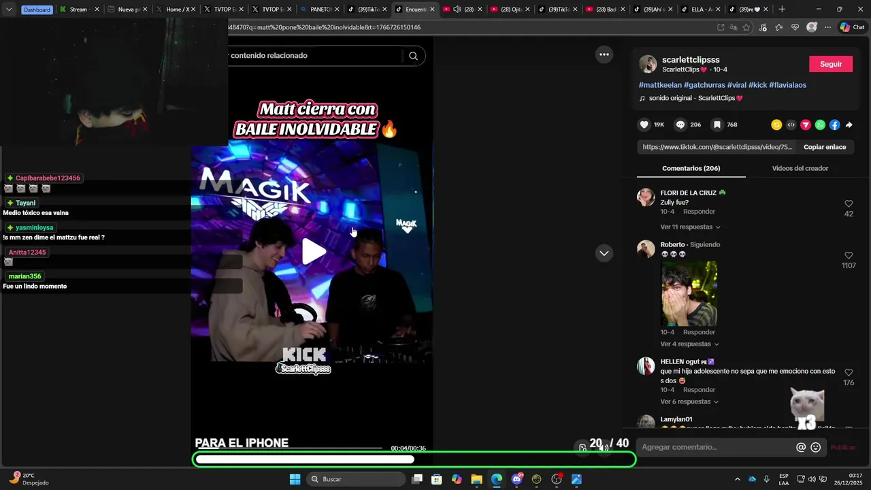
Task: Click the search magnifier in related content box
Action: [413, 56]
